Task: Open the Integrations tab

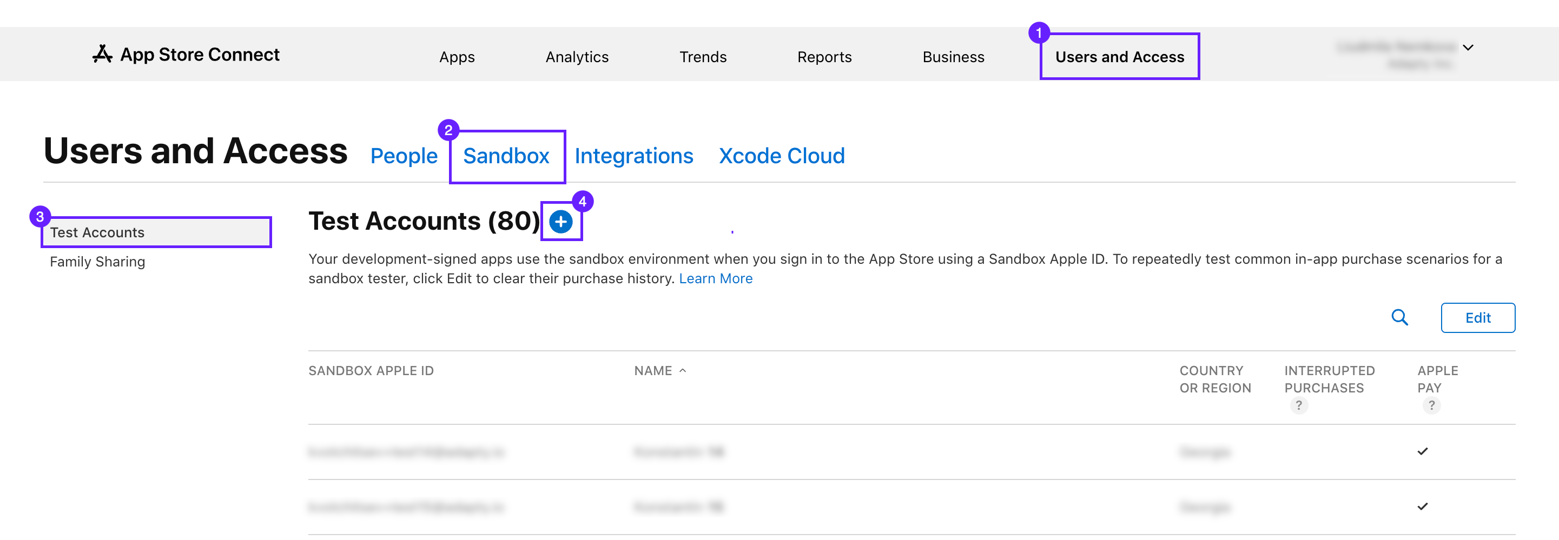Action: click(633, 156)
